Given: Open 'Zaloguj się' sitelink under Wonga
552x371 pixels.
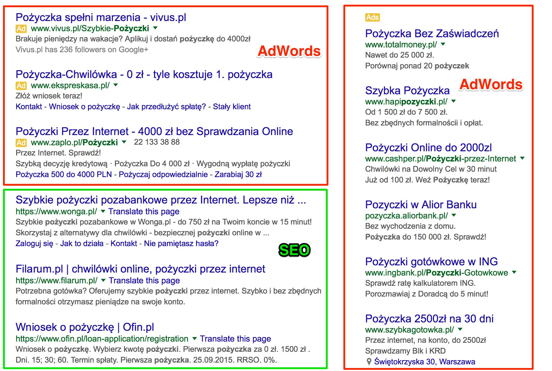Looking at the screenshot, I should [x=34, y=243].
